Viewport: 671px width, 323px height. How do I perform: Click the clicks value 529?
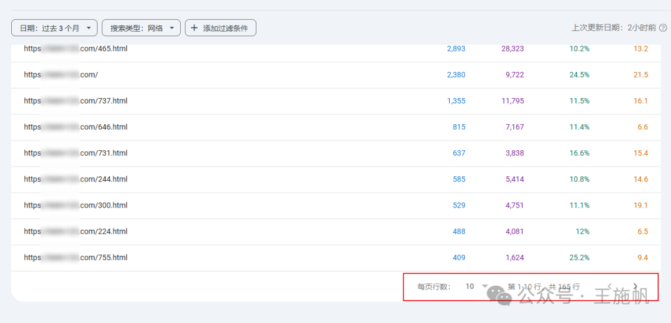point(459,206)
